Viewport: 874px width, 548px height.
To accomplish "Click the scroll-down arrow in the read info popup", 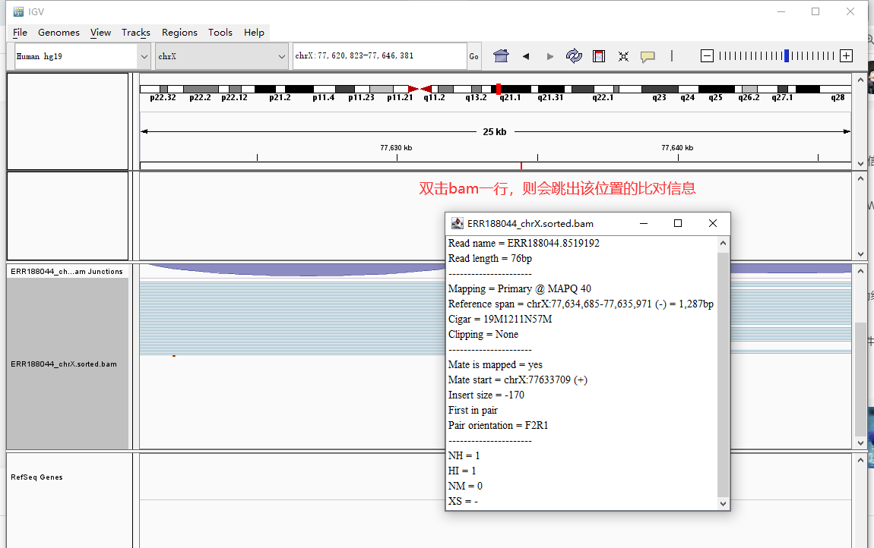I will (x=723, y=503).
